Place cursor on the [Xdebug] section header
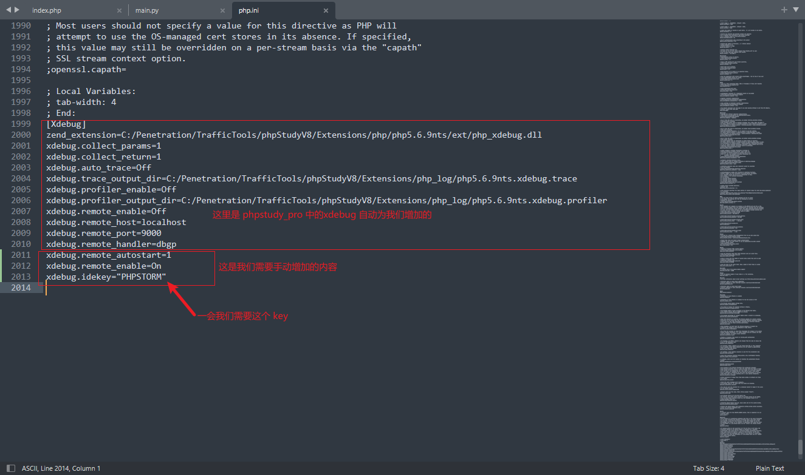 click(x=66, y=124)
